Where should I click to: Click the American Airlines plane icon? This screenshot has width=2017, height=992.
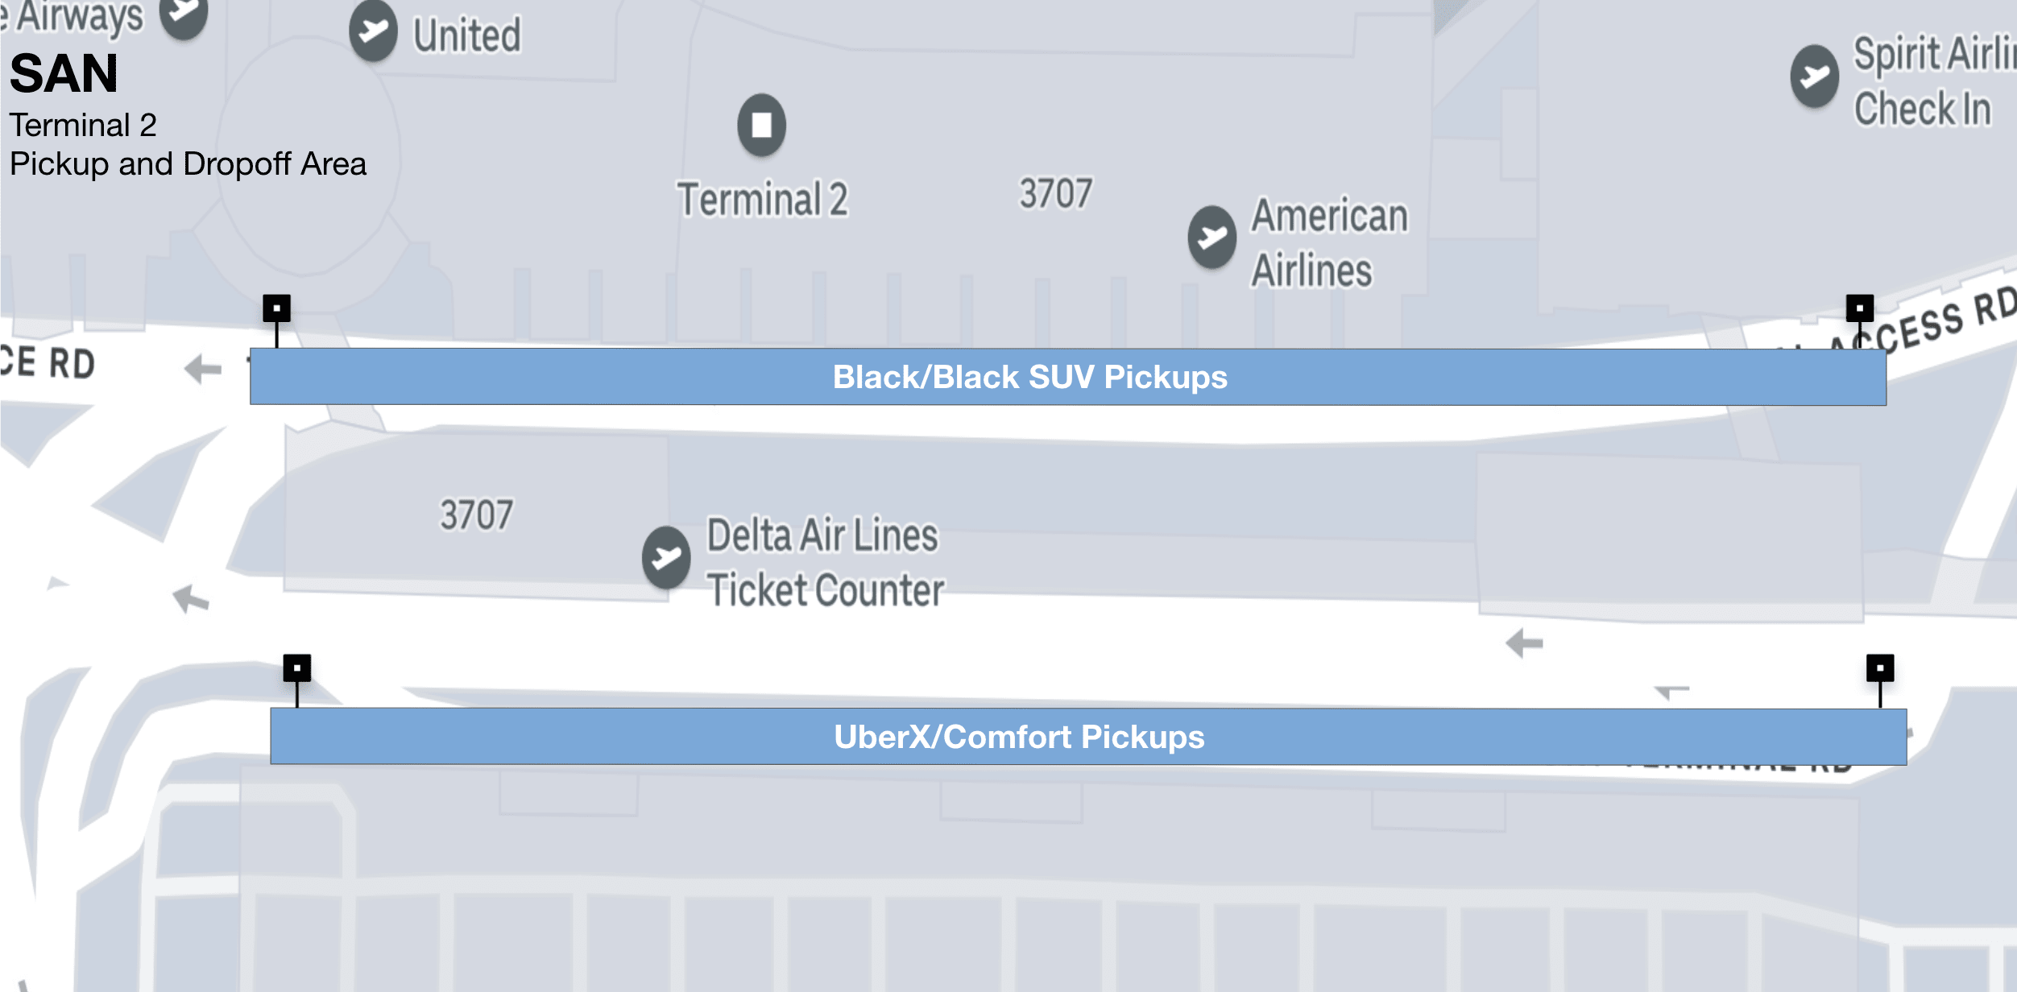pos(1212,238)
